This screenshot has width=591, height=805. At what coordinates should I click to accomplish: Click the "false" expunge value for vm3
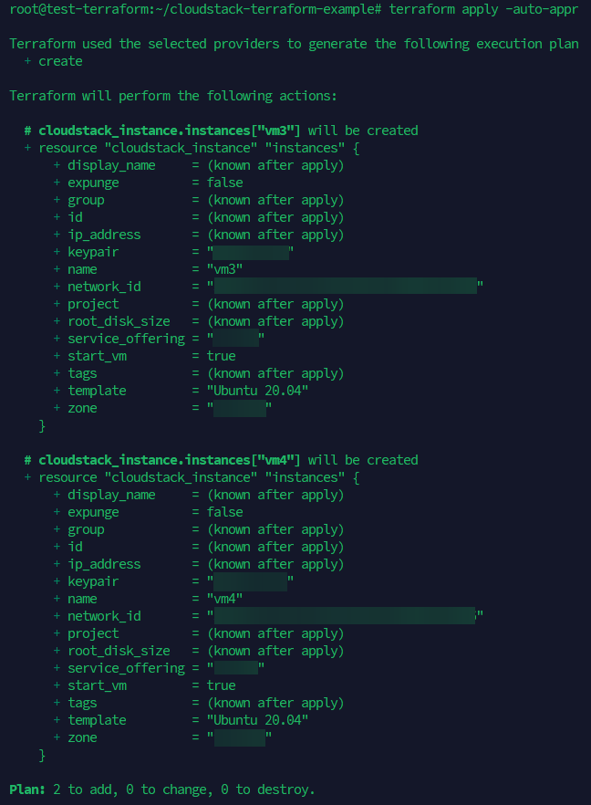pos(224,183)
